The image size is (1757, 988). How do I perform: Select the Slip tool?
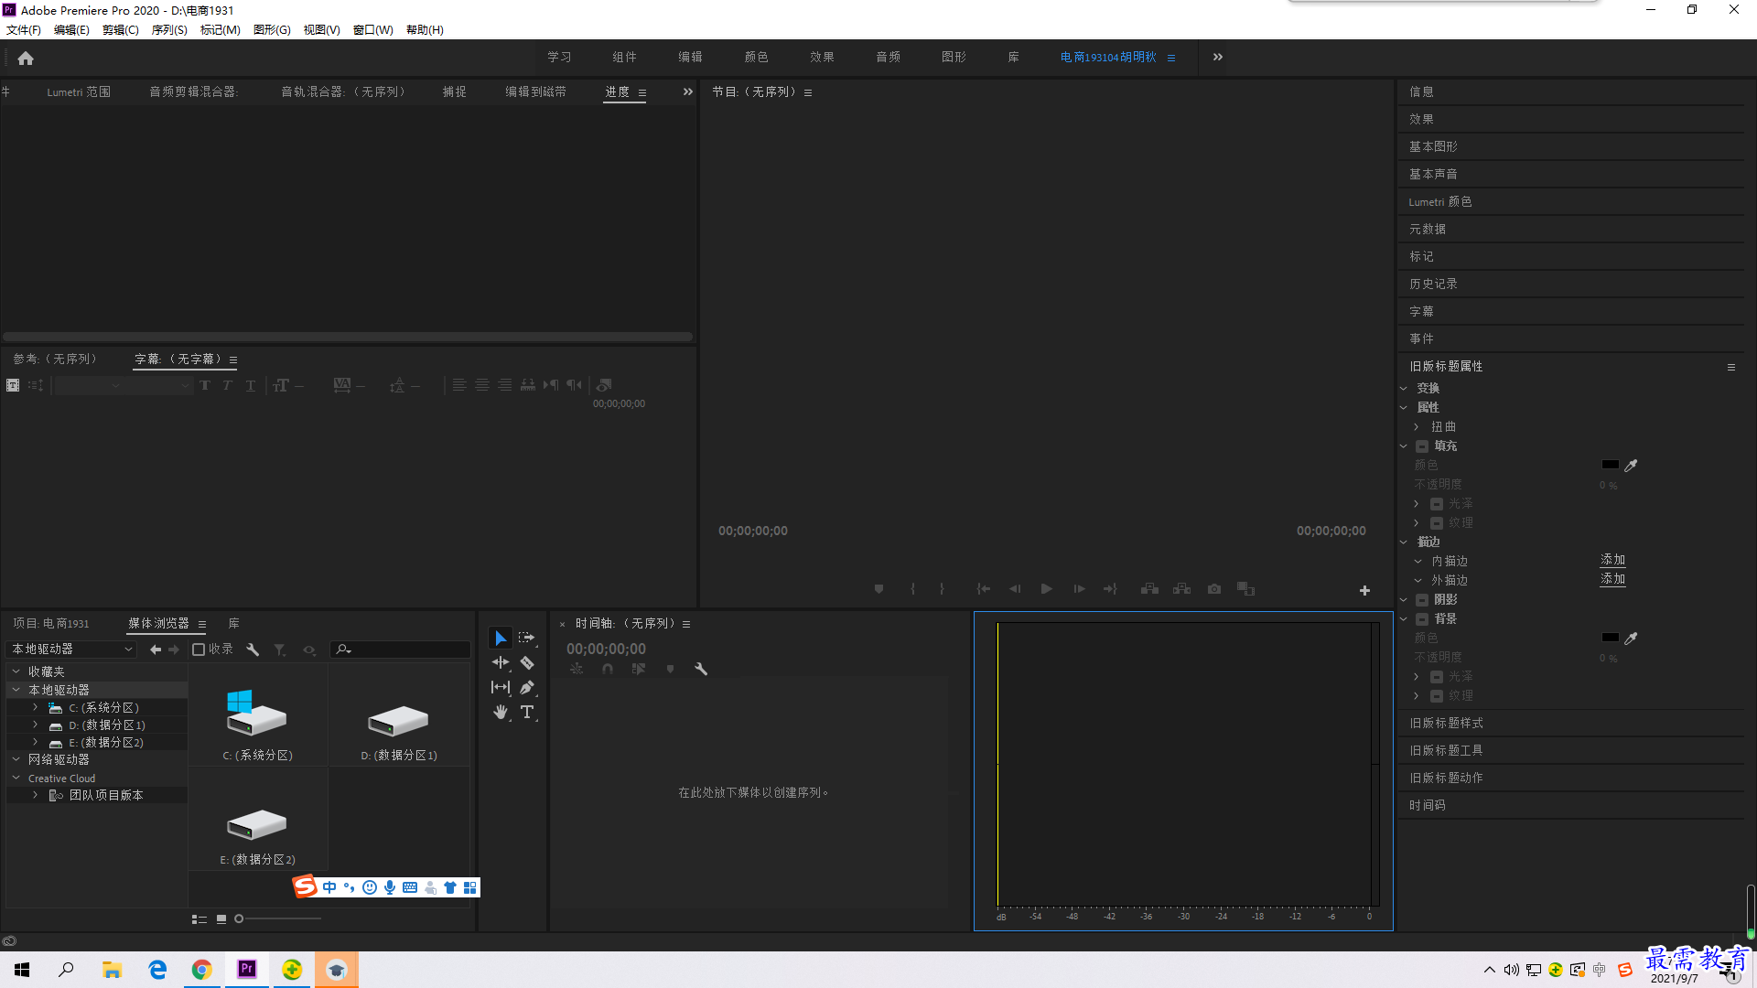[501, 687]
